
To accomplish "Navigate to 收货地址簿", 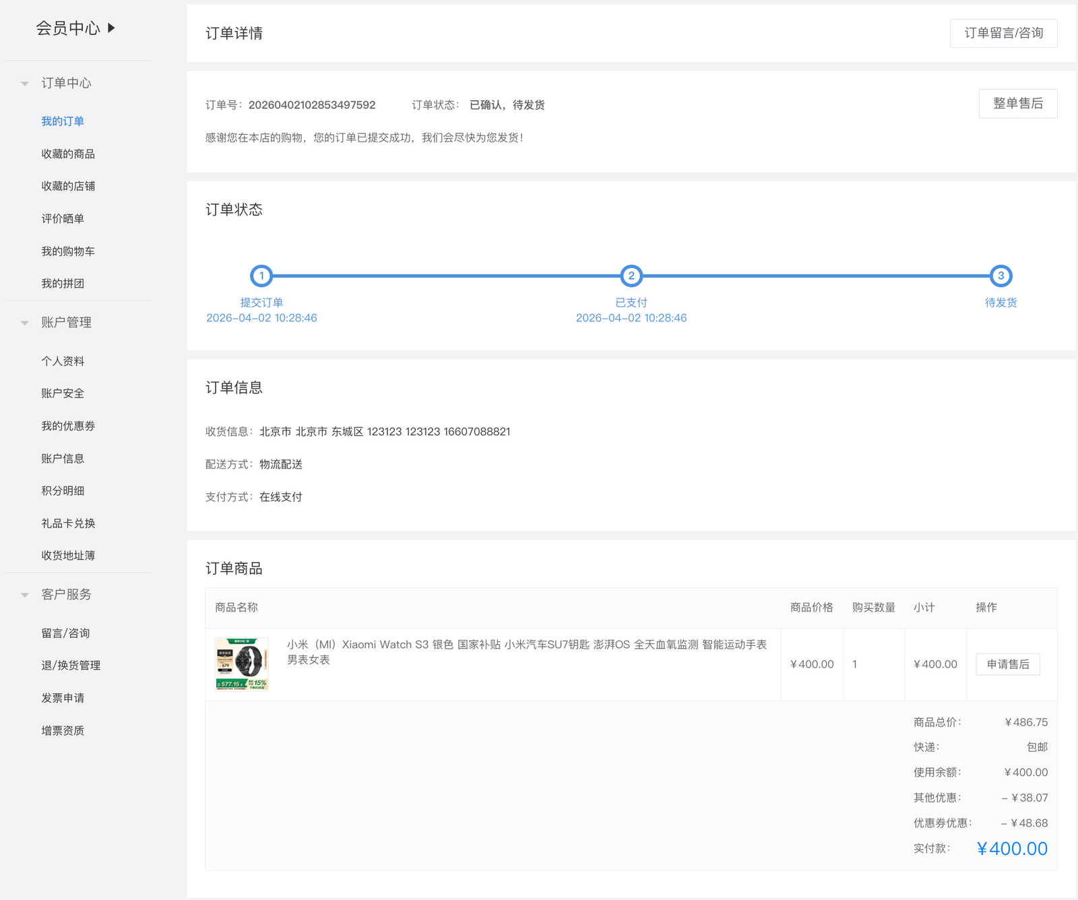I will [x=68, y=555].
